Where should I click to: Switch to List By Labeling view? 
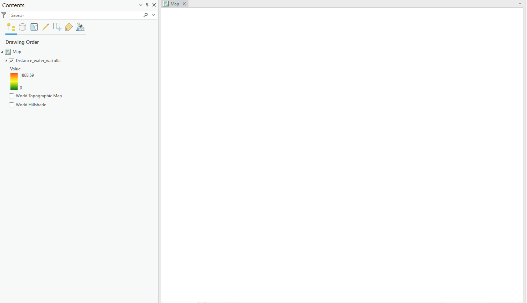tap(68, 27)
